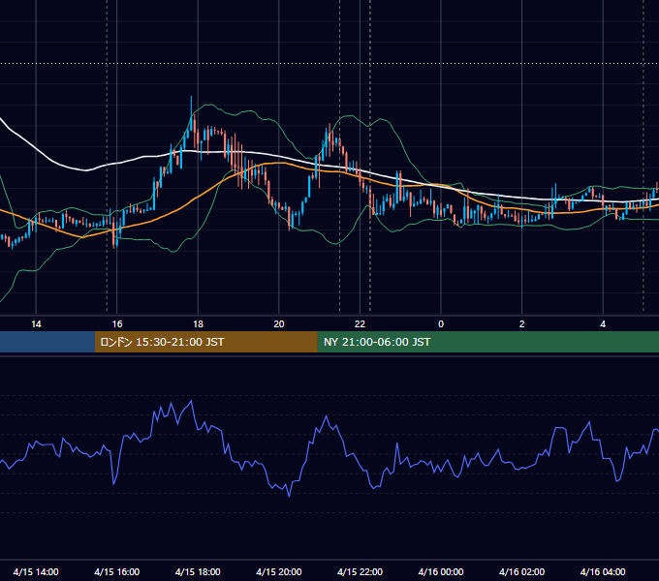659x581 pixels.
Task: Select the 18 hour label on price chart axis
Action: pos(198,324)
